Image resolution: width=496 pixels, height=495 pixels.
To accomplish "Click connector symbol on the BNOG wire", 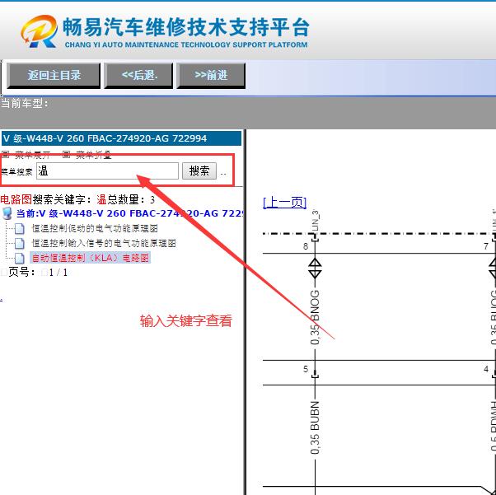I will click(x=315, y=269).
